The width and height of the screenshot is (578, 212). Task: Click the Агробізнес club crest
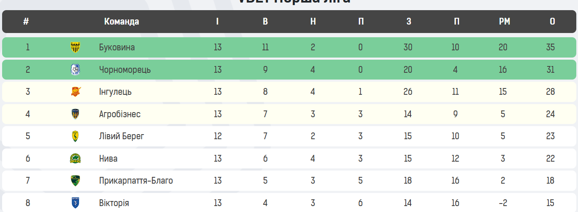[x=75, y=114]
